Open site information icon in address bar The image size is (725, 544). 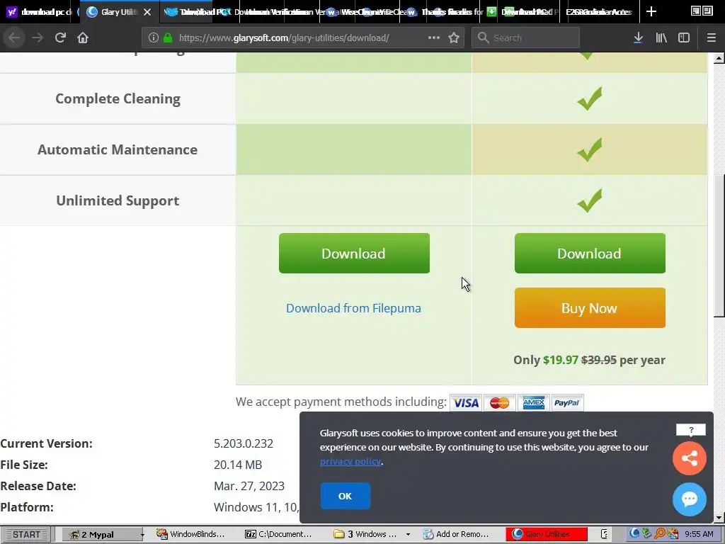pyautogui.click(x=154, y=38)
